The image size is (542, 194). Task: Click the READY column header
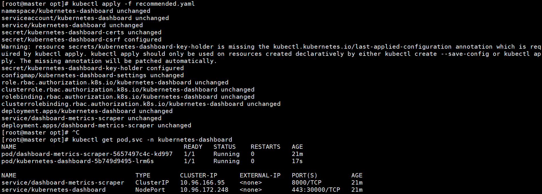point(193,147)
